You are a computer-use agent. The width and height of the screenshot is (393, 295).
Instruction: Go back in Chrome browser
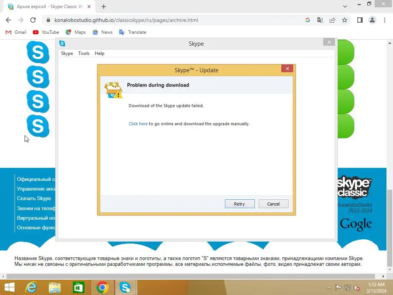[8, 20]
